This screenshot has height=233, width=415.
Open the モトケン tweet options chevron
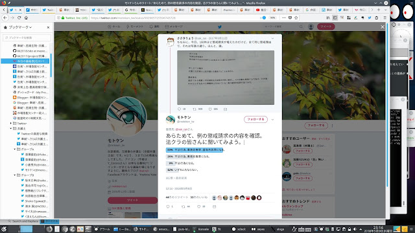pyautogui.click(x=272, y=119)
